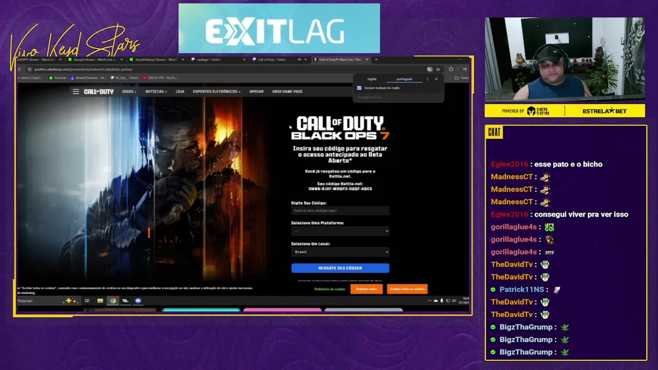The width and height of the screenshot is (658, 370).
Task: Expand the NOTICIAS navigation menu
Action: [x=156, y=91]
